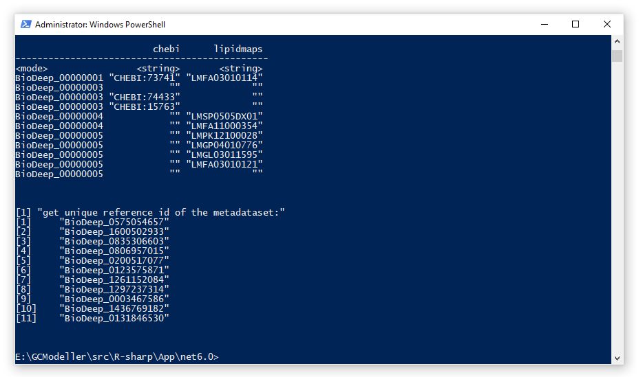Click the vertical scrollbar thumb
Screen dimensions: 643x377
[x=618, y=56]
